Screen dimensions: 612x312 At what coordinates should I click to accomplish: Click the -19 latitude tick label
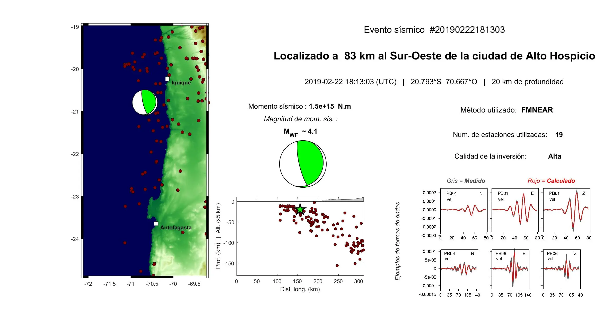pyautogui.click(x=75, y=27)
